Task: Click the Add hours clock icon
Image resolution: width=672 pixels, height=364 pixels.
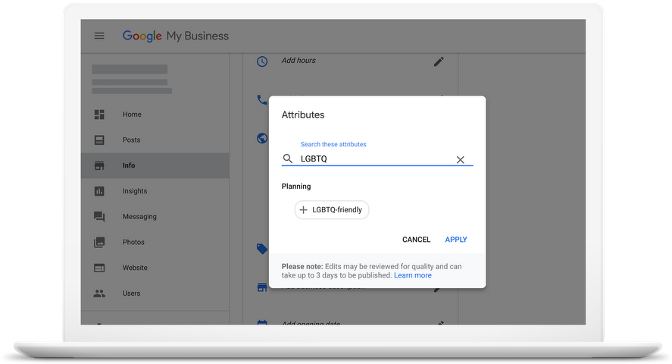Action: pyautogui.click(x=262, y=61)
